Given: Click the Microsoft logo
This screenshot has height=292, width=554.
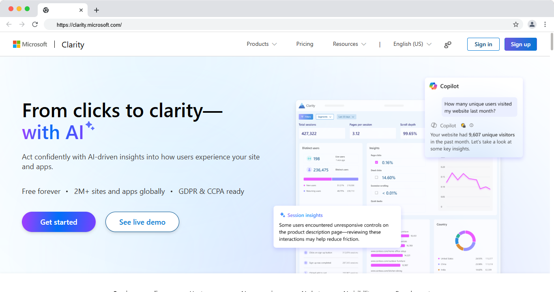Looking at the screenshot, I should click(30, 44).
